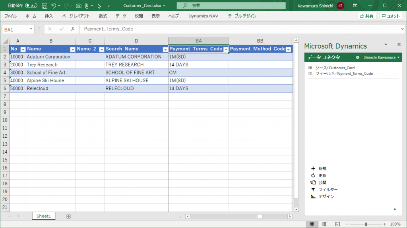
Task: Click the コメント button
Action: coord(391,16)
